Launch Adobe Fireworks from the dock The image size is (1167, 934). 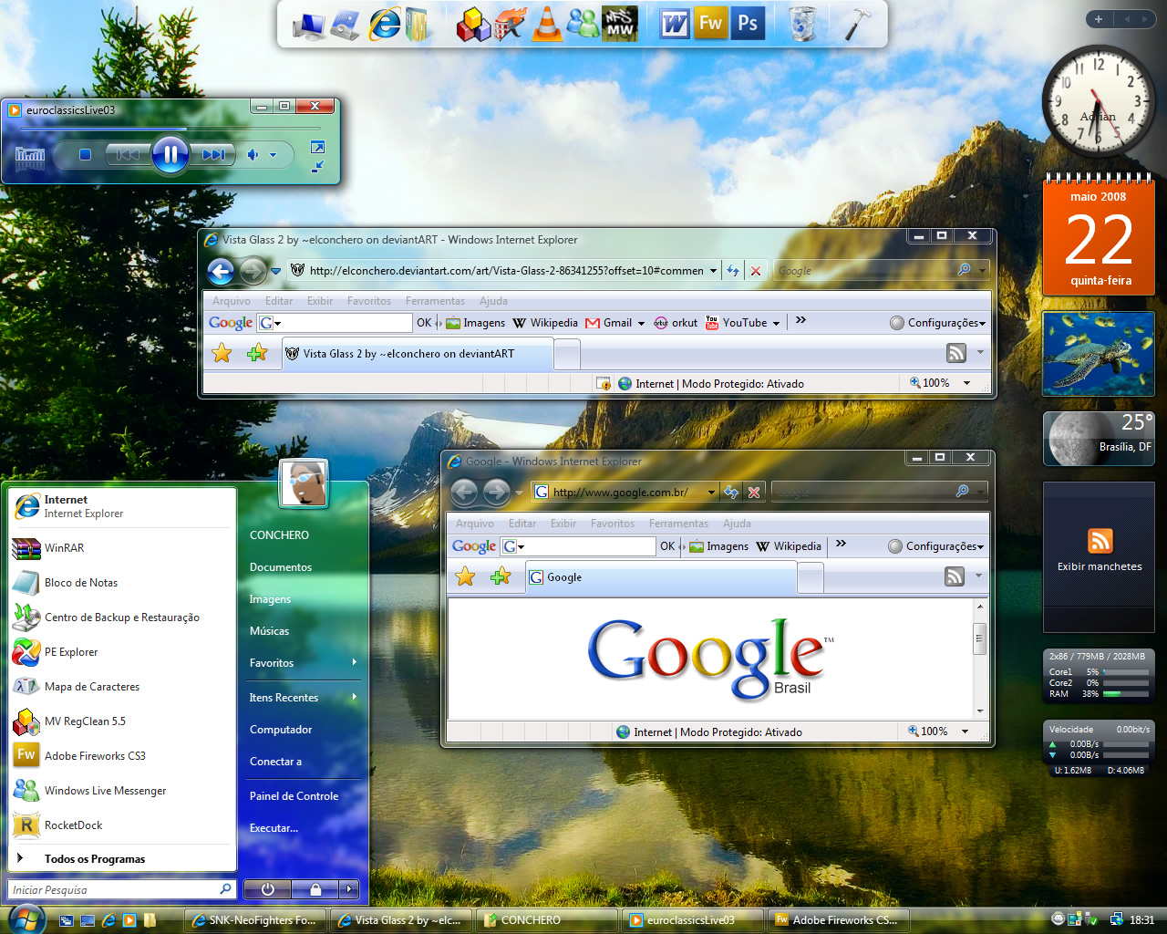pyautogui.click(x=710, y=24)
